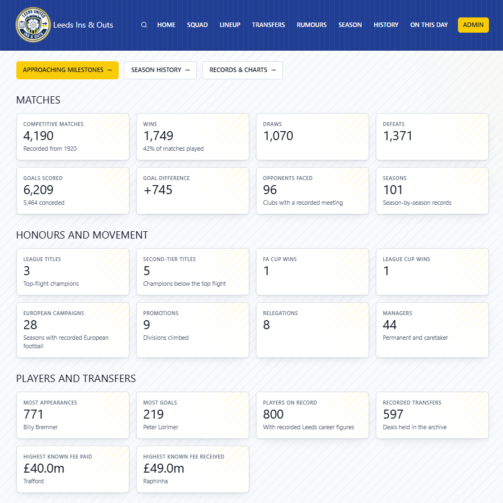Image resolution: width=503 pixels, height=503 pixels.
Task: Select the Recorded Transfers 597 card
Action: coord(432,415)
